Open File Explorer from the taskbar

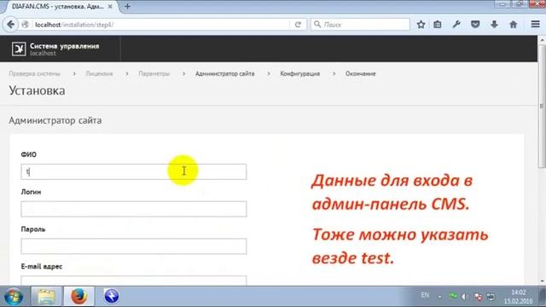[x=47, y=297]
